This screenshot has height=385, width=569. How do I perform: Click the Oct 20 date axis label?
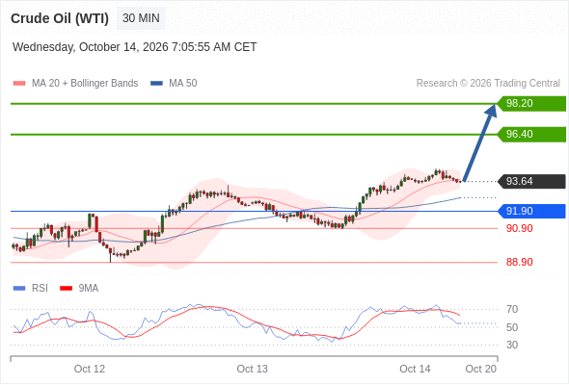[481, 369]
